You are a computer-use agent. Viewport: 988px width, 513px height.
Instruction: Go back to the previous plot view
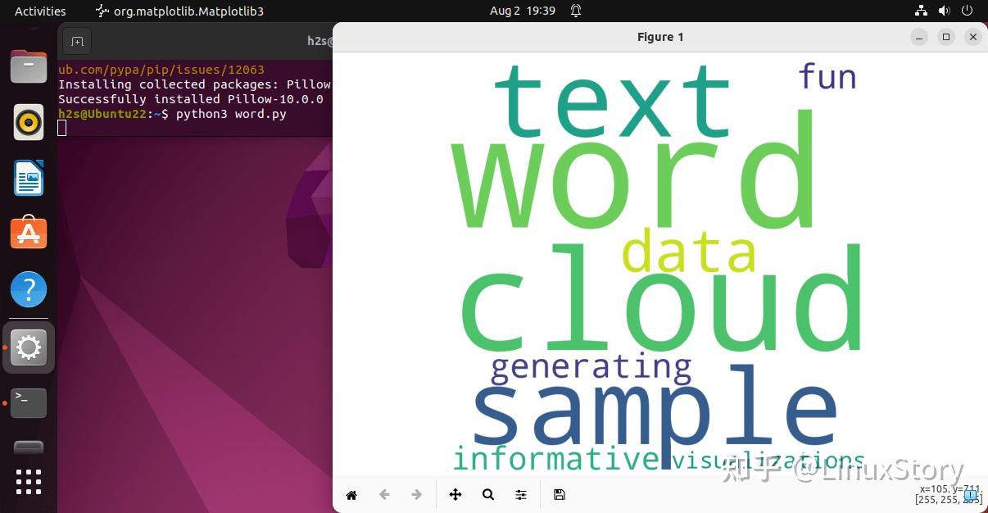coord(384,494)
